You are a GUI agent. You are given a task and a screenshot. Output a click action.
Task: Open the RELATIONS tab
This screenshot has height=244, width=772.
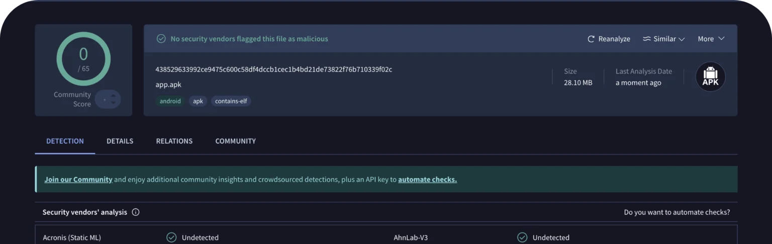click(174, 141)
